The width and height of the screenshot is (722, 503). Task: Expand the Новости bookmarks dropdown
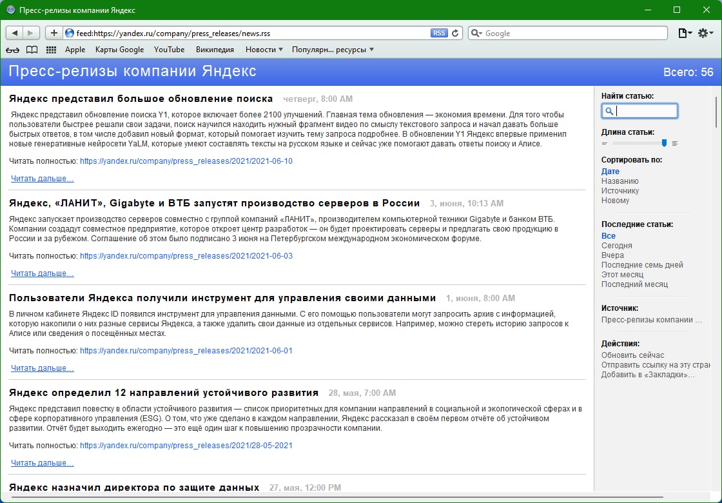coord(264,50)
